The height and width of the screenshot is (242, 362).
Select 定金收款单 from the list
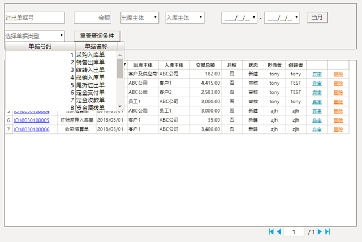[x=90, y=100]
